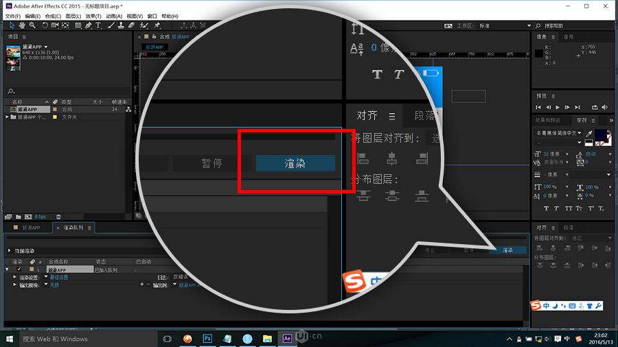
Task: Open the 合成(C) menu
Action: 52,16
